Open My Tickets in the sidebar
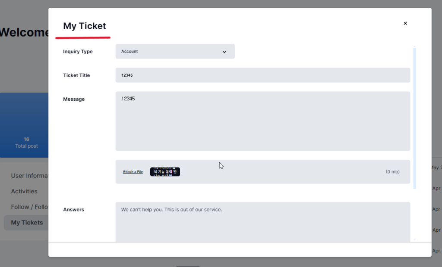The image size is (442, 267). point(27,223)
